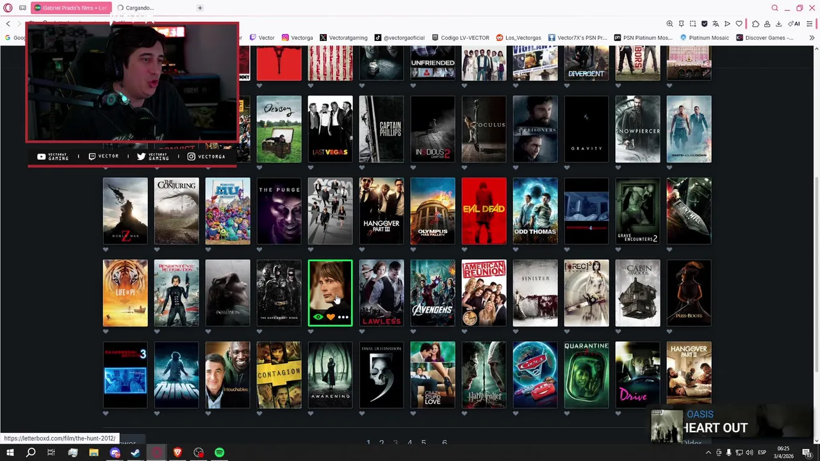Image resolution: width=820 pixels, height=461 pixels.
Task: Open the Los_Vectorgas bookmark
Action: point(518,38)
